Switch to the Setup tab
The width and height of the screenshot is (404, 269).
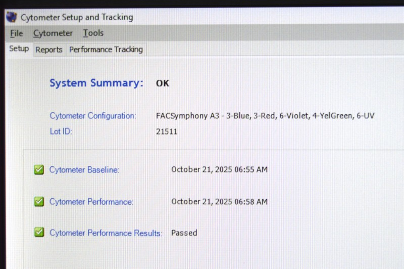pos(19,49)
